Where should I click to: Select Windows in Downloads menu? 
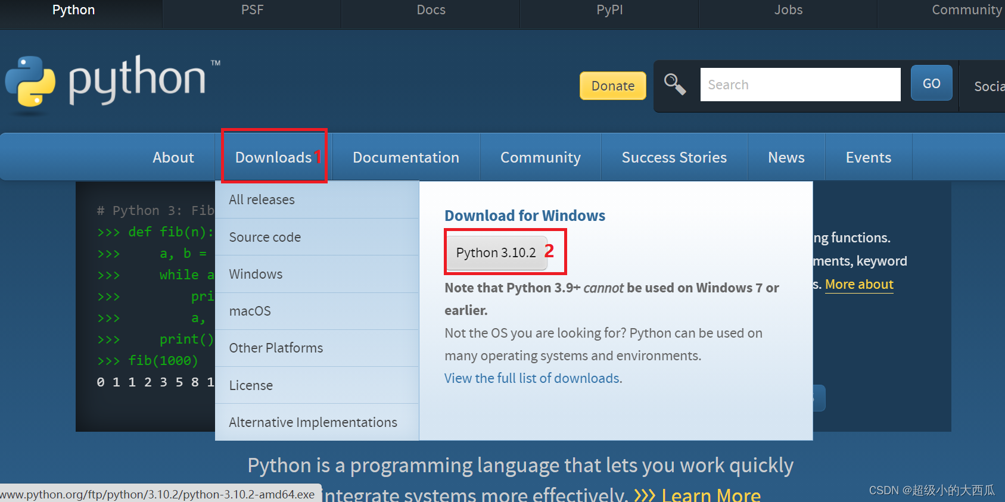pyautogui.click(x=317, y=274)
